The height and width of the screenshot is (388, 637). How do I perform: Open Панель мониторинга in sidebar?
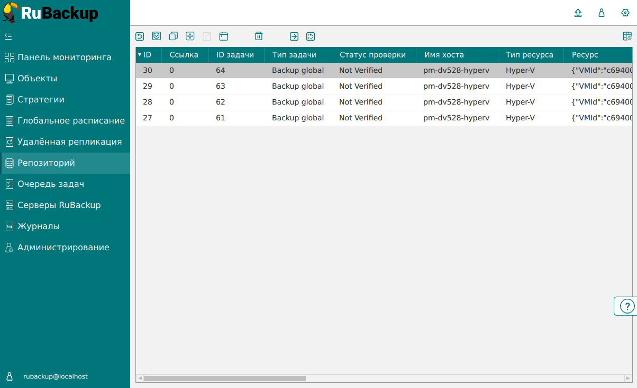(64, 58)
